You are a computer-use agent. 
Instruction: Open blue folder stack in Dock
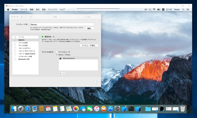148,109
